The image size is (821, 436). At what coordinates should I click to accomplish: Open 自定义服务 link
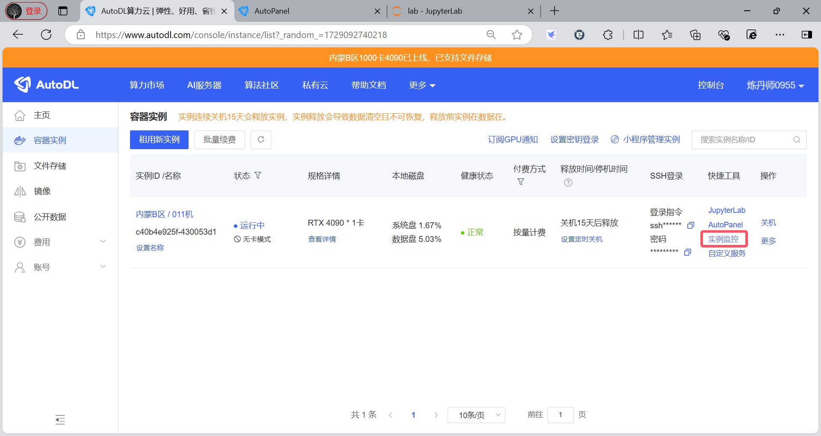click(x=727, y=253)
